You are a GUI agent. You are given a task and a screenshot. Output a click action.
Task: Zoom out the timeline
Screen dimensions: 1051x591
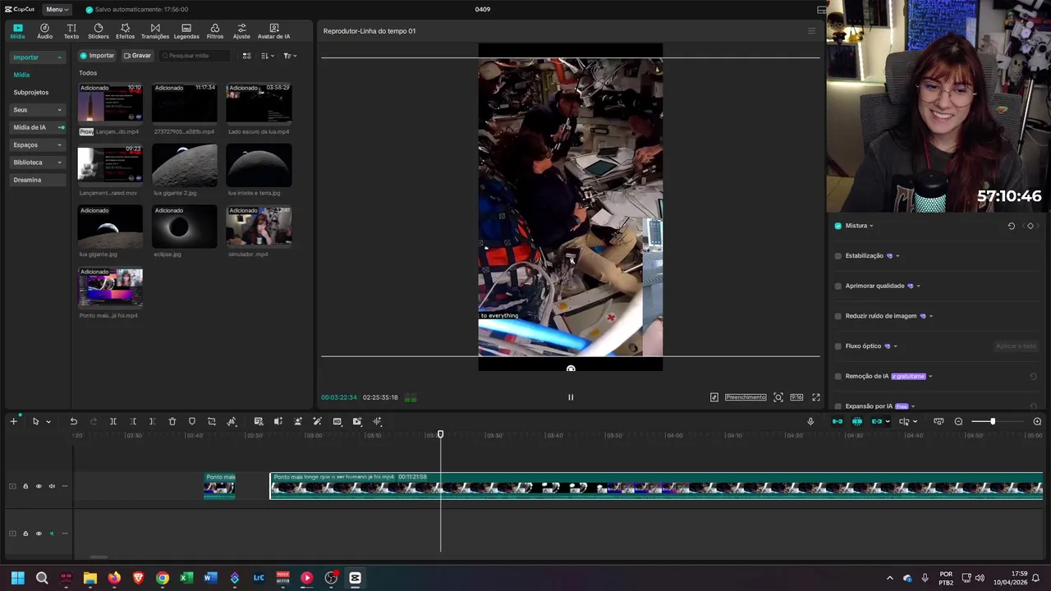point(958,421)
